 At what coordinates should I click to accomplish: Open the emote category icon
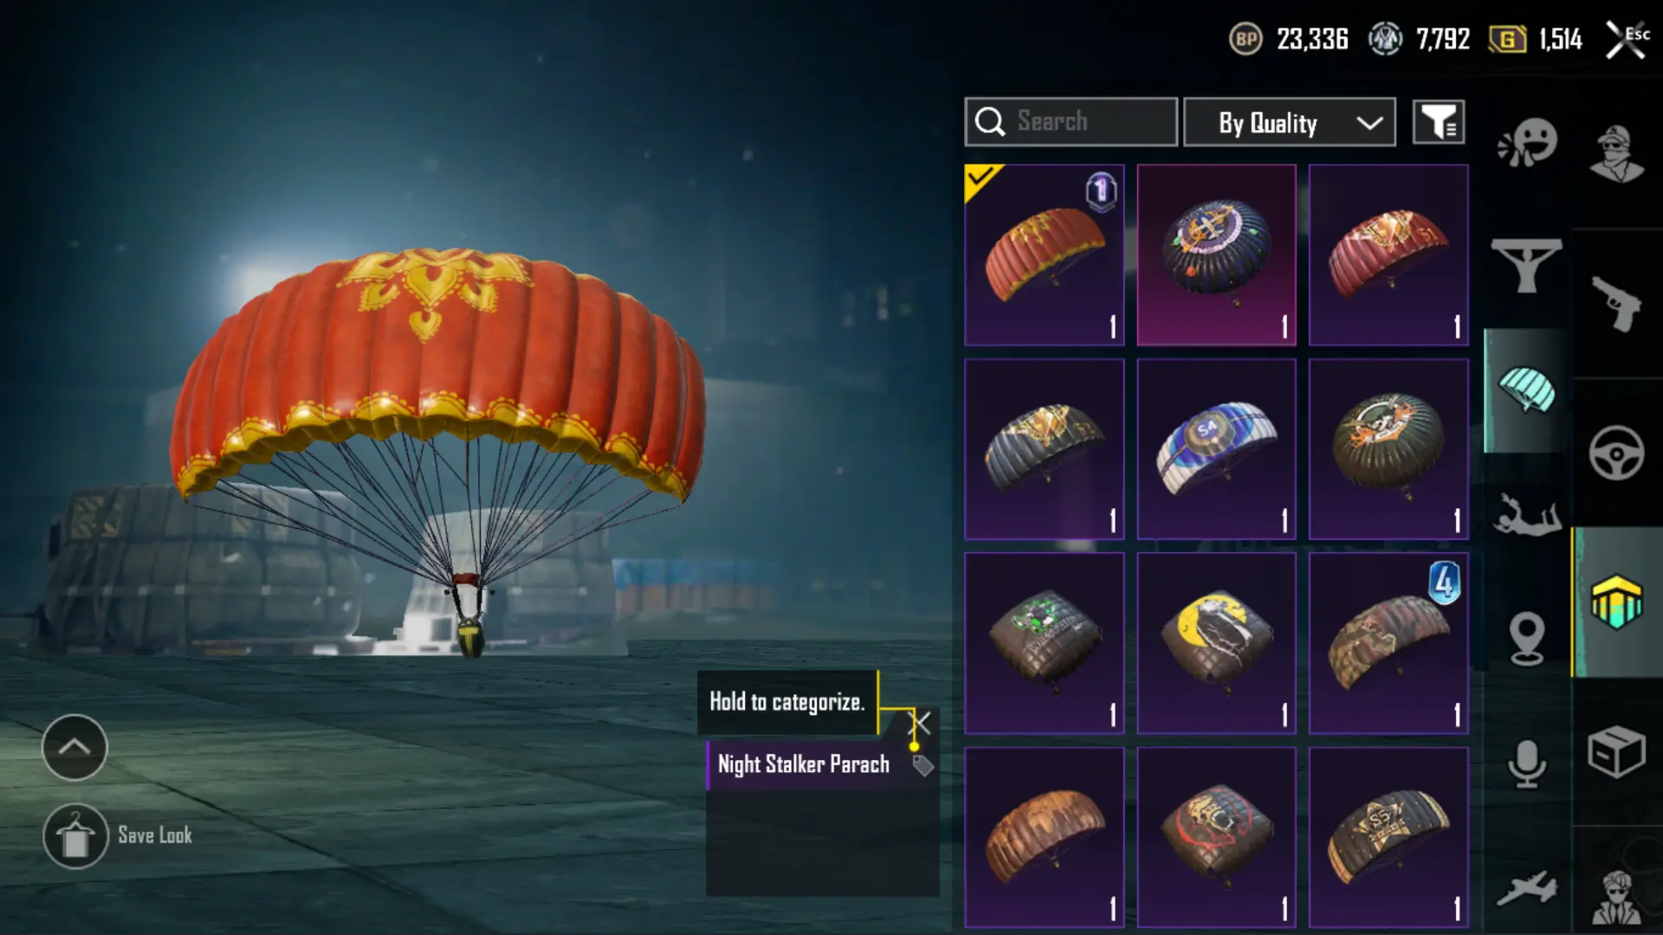pyautogui.click(x=1527, y=143)
